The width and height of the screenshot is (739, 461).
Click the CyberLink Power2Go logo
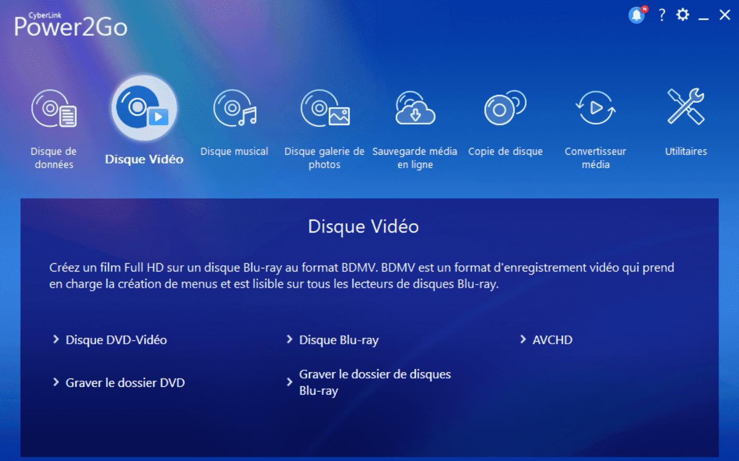[x=71, y=24]
